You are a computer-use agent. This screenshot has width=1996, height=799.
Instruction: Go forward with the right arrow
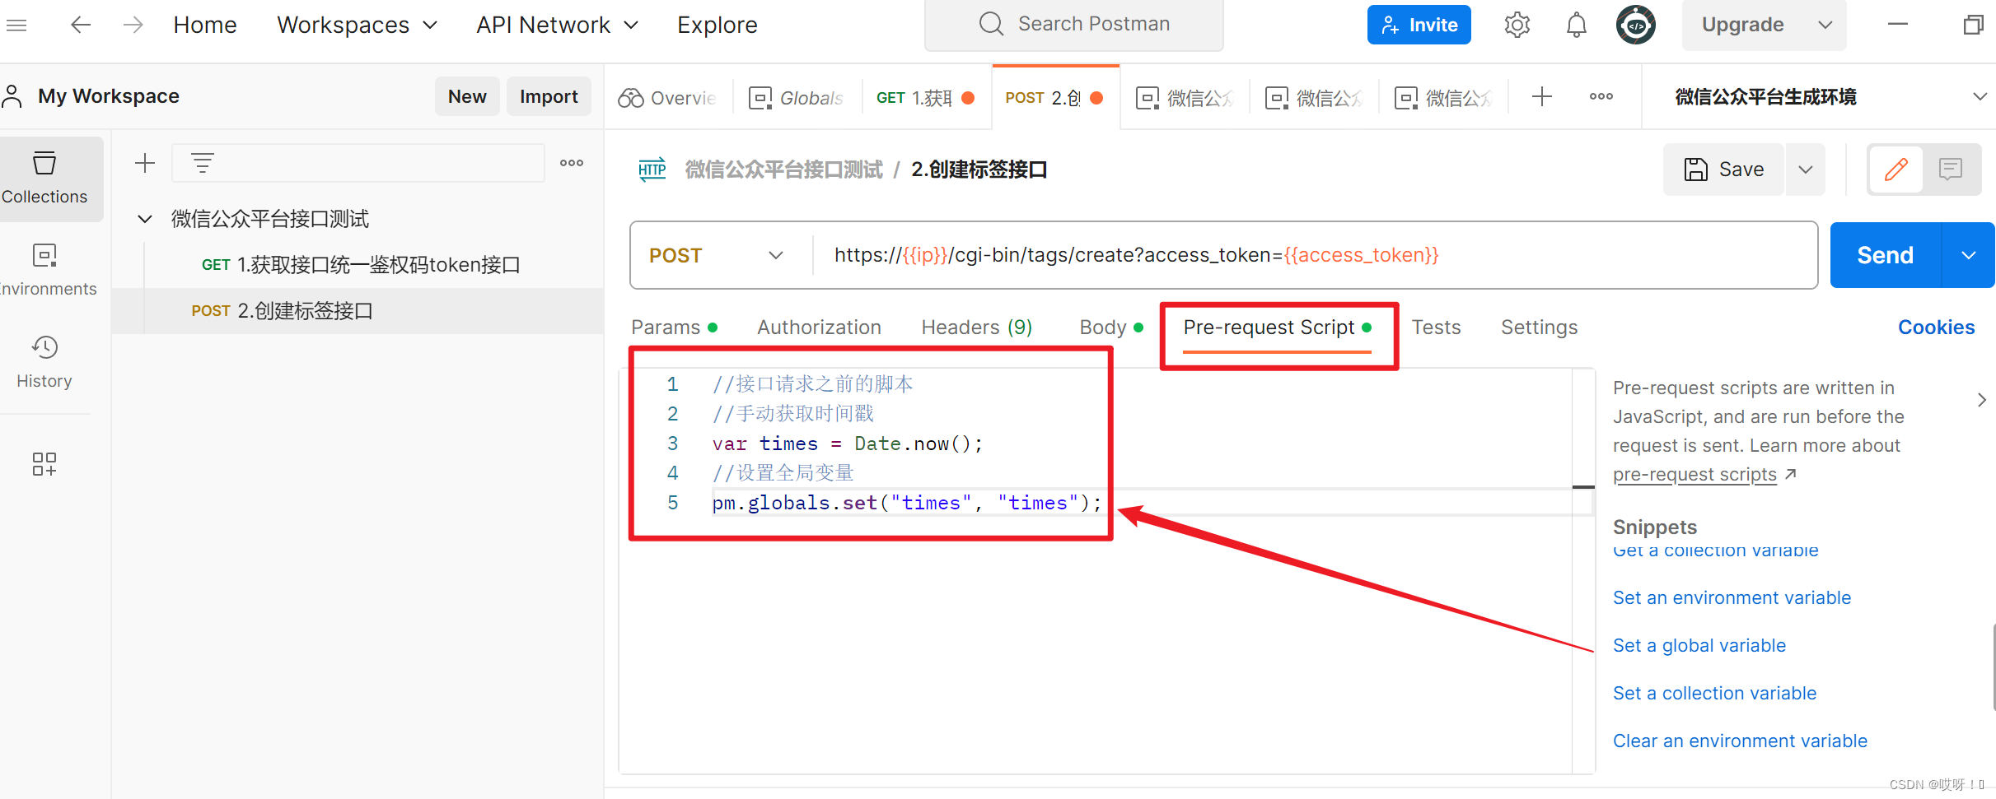click(x=133, y=25)
